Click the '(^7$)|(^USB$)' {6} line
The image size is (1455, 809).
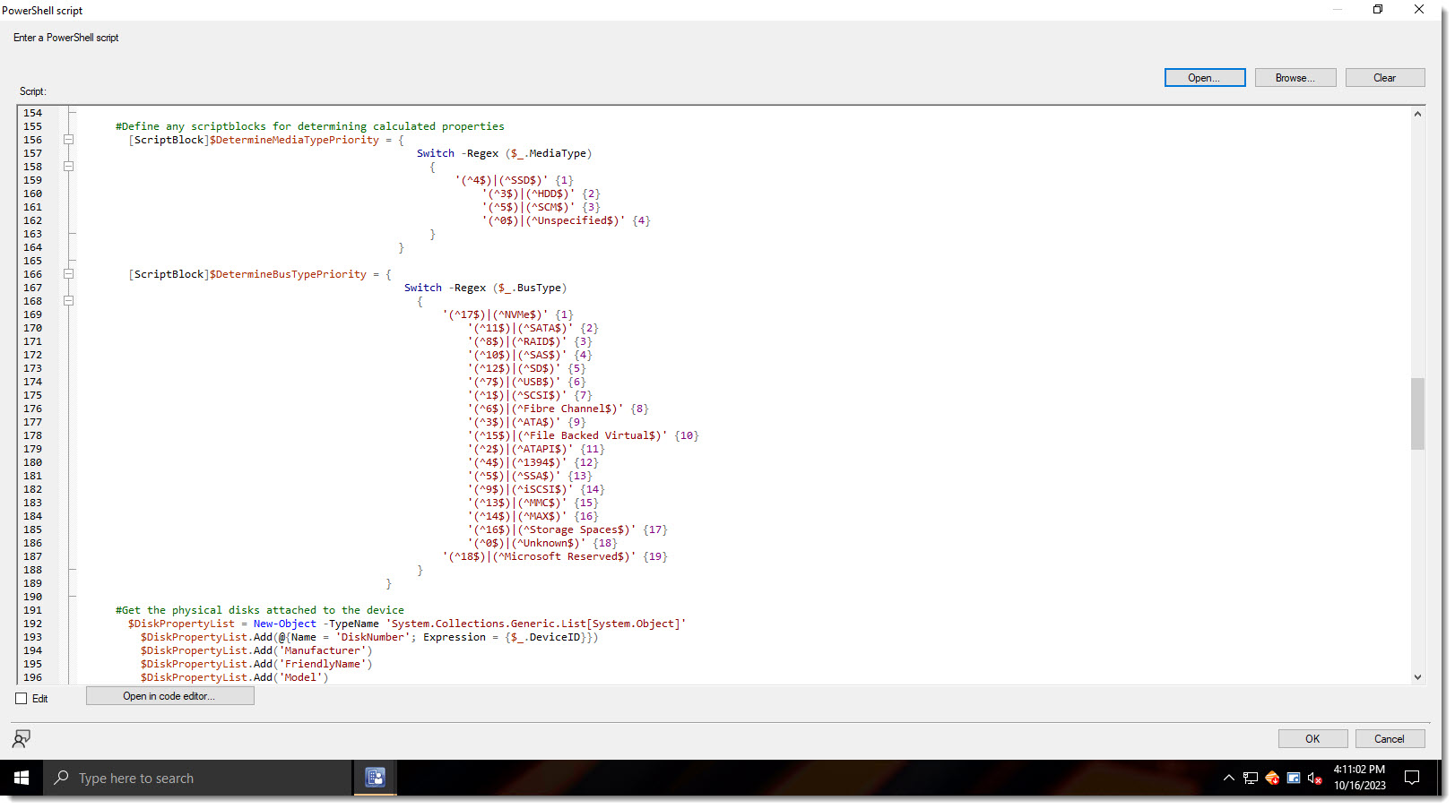coord(526,382)
